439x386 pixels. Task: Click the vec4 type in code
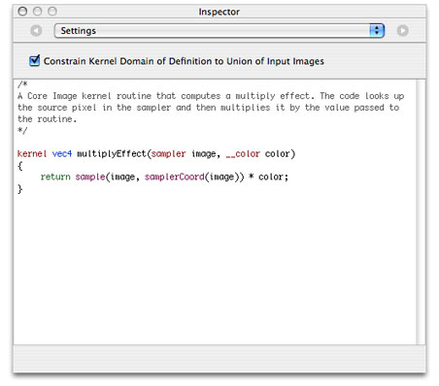pos(62,153)
